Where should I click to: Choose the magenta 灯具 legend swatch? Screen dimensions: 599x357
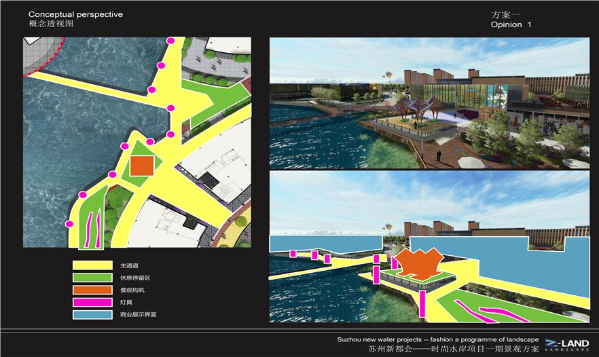click(92, 302)
